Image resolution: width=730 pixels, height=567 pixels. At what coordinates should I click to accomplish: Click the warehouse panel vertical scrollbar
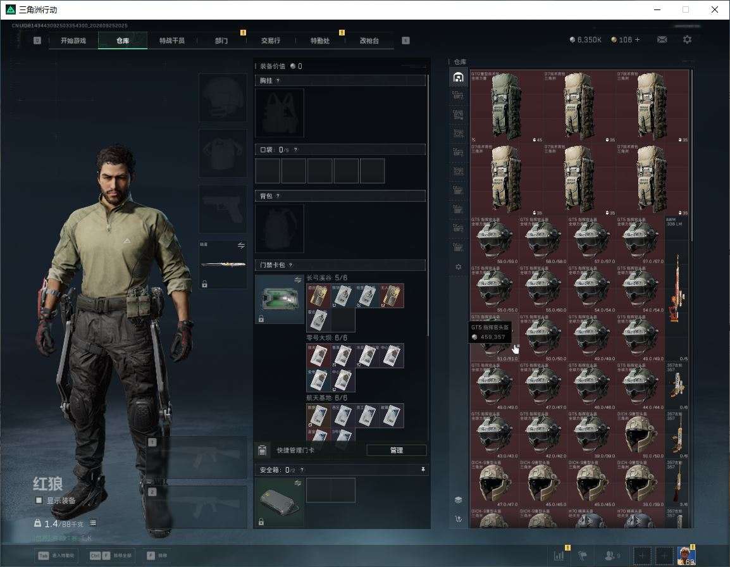[691, 155]
